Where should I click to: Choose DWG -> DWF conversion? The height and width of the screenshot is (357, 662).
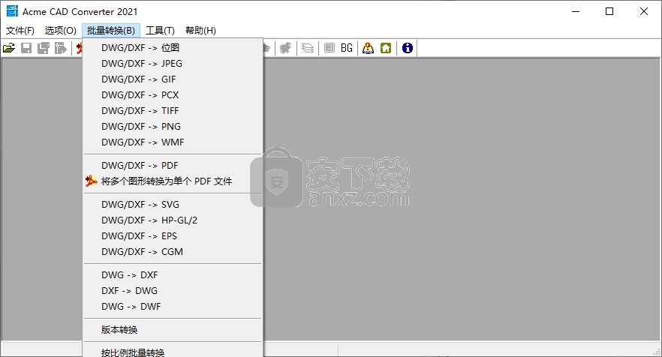click(x=173, y=306)
